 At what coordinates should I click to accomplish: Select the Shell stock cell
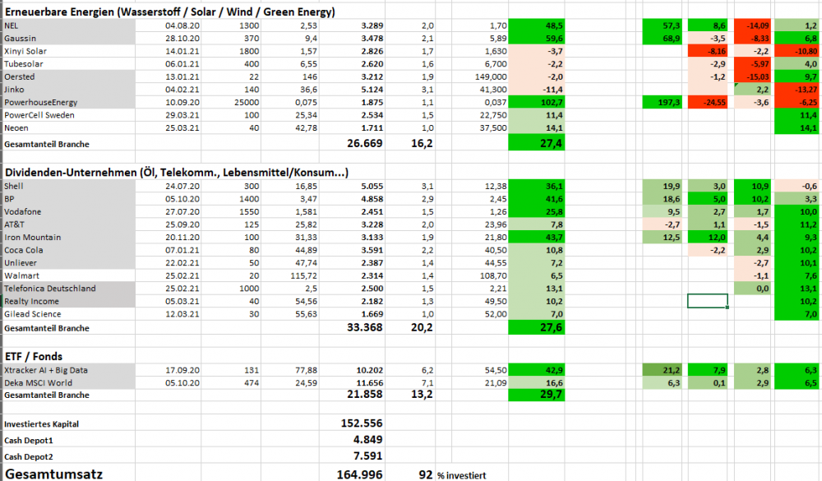(69, 186)
